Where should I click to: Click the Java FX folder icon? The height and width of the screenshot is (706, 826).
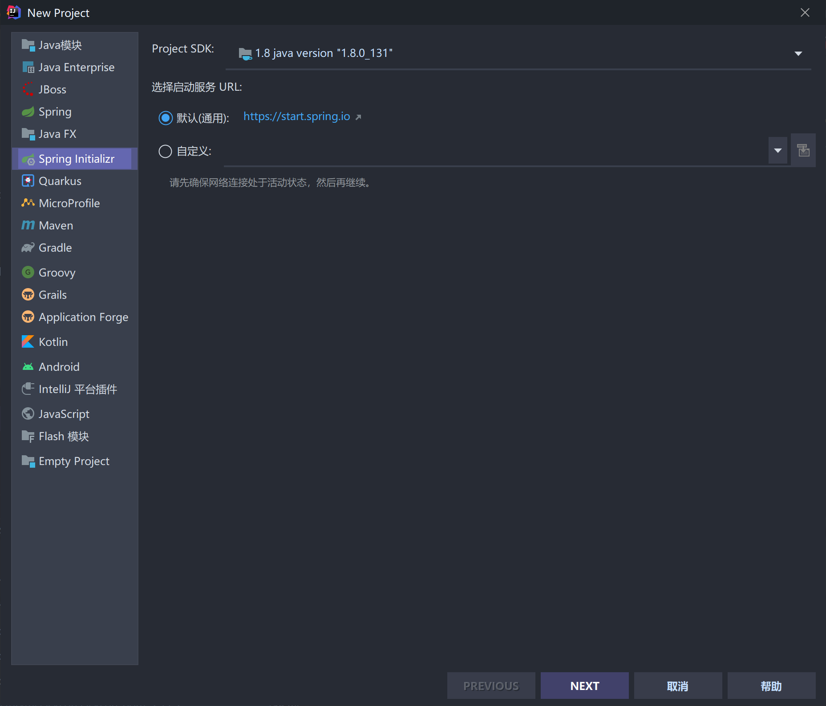pyautogui.click(x=28, y=134)
